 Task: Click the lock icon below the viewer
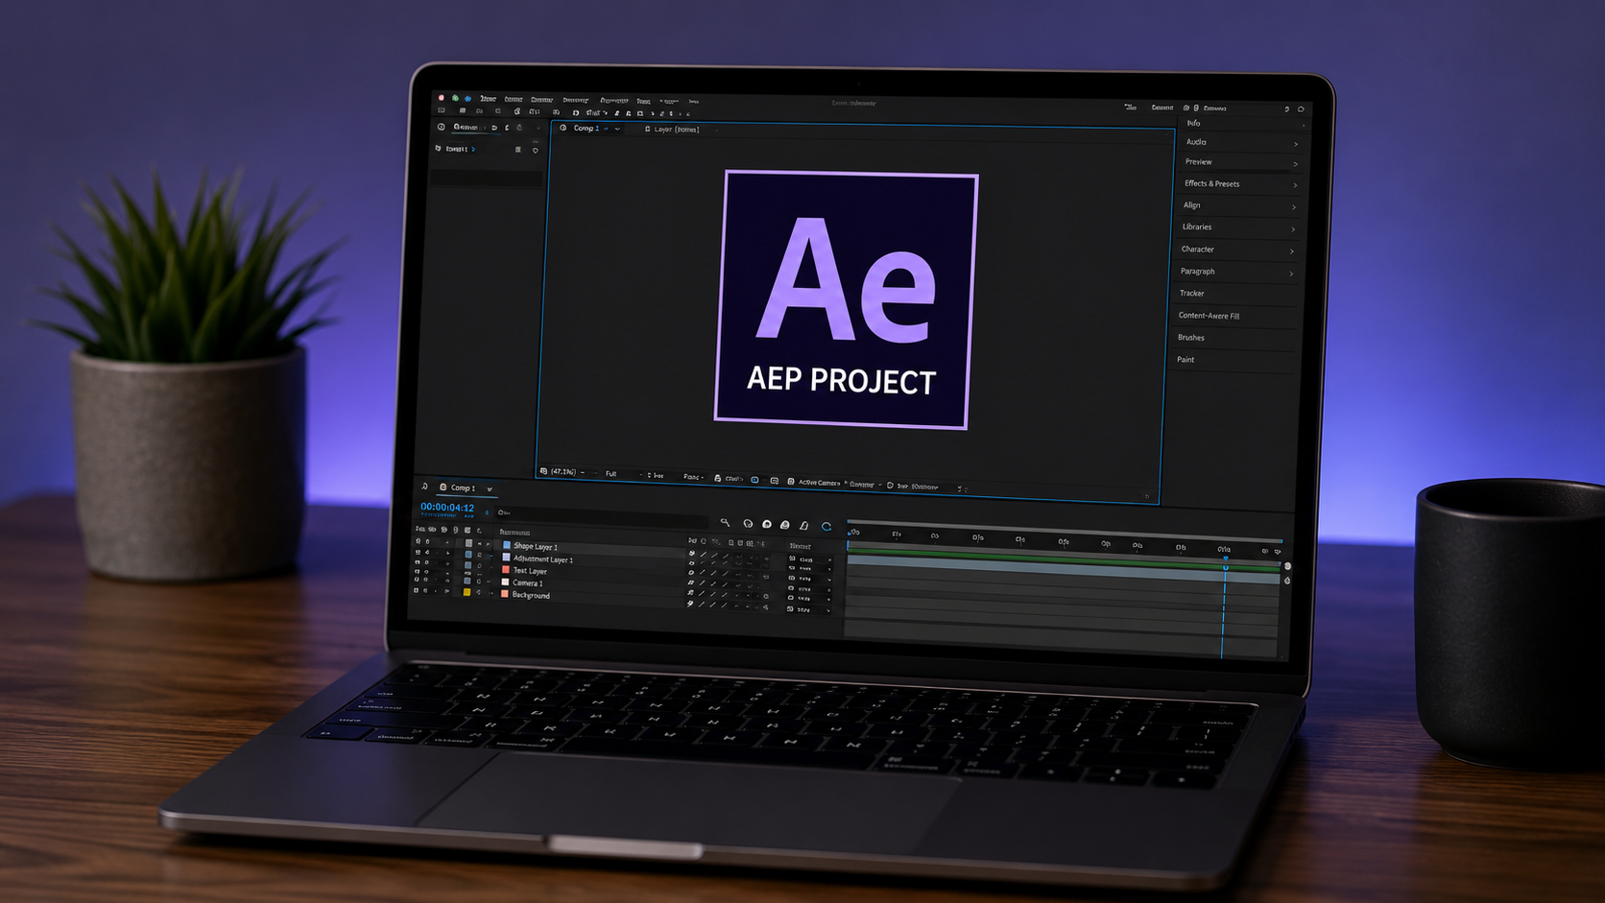(717, 478)
